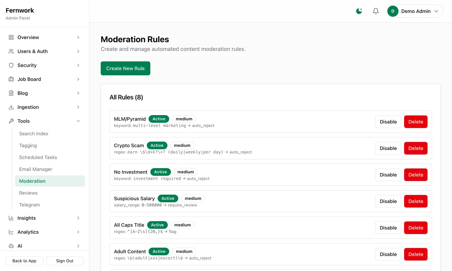Expand the AI section chevron
Screen dimensions: 452x271
(78, 246)
